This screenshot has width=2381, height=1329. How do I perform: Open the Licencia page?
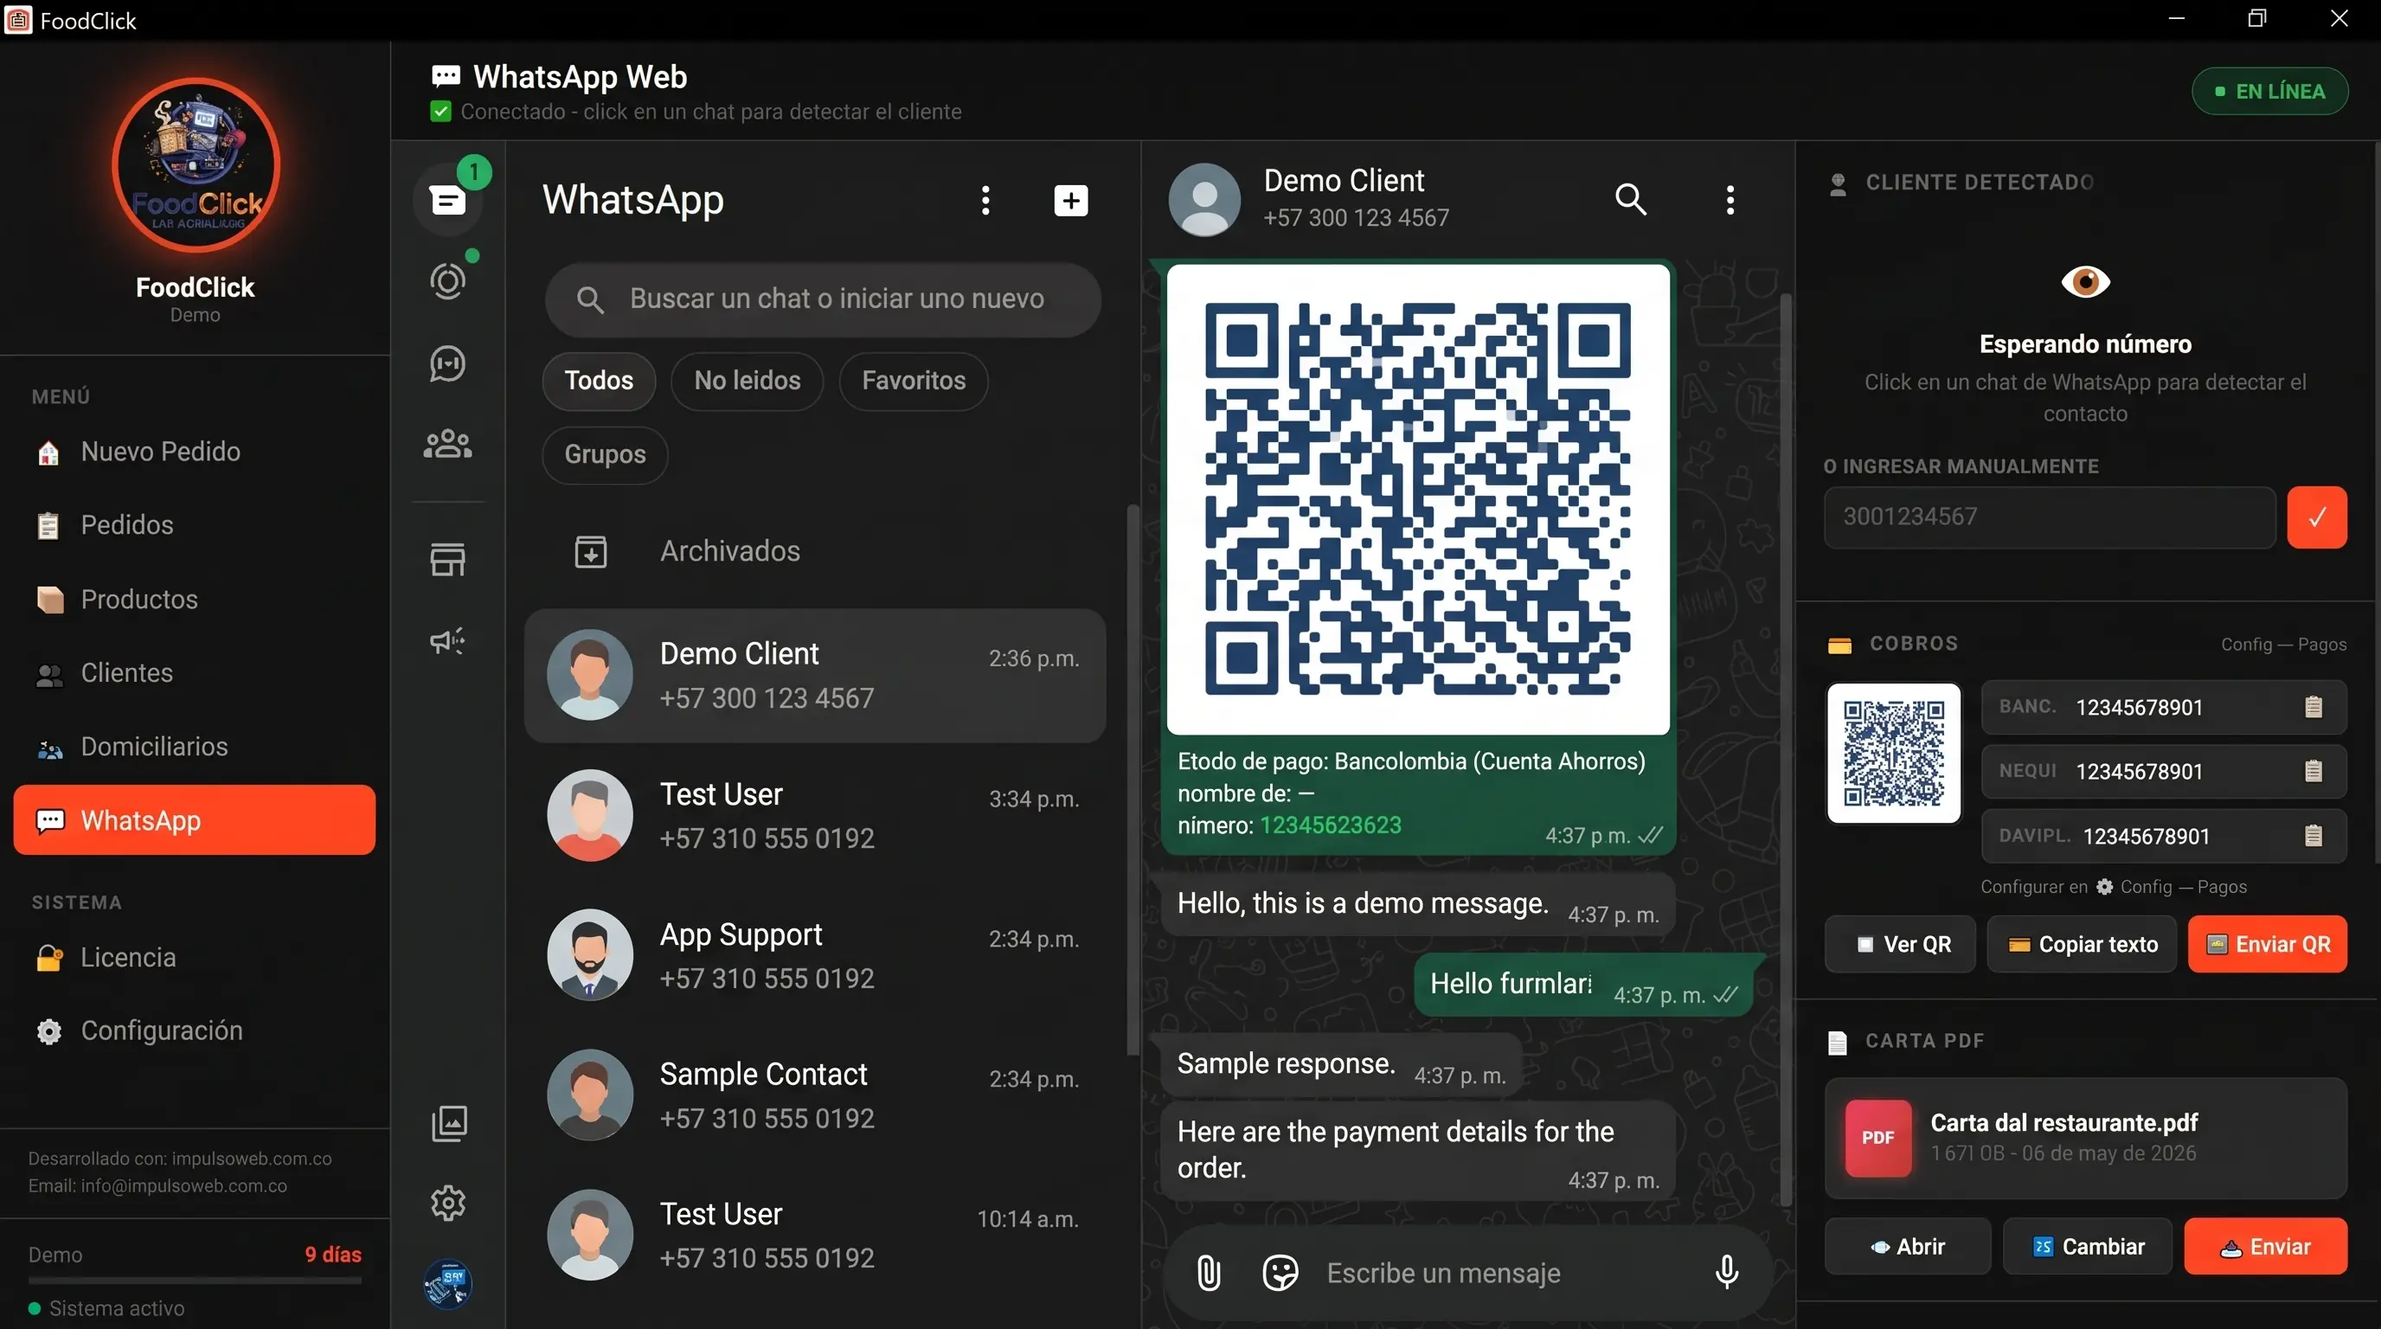[195, 958]
